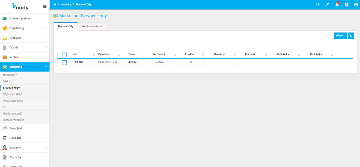
Task: Click the arrow shortcut icon in top bar
Action: tap(327, 5)
